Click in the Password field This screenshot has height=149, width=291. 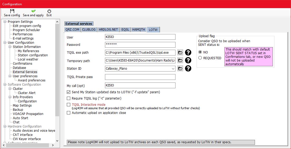click(140, 45)
